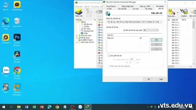Click the Tải tiếp toolbar icon in IDM
The image size is (196, 110).
89,13
